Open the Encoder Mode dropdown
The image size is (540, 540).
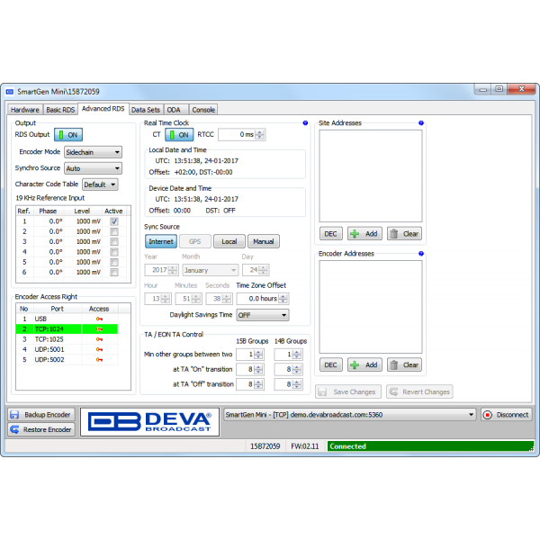[93, 152]
